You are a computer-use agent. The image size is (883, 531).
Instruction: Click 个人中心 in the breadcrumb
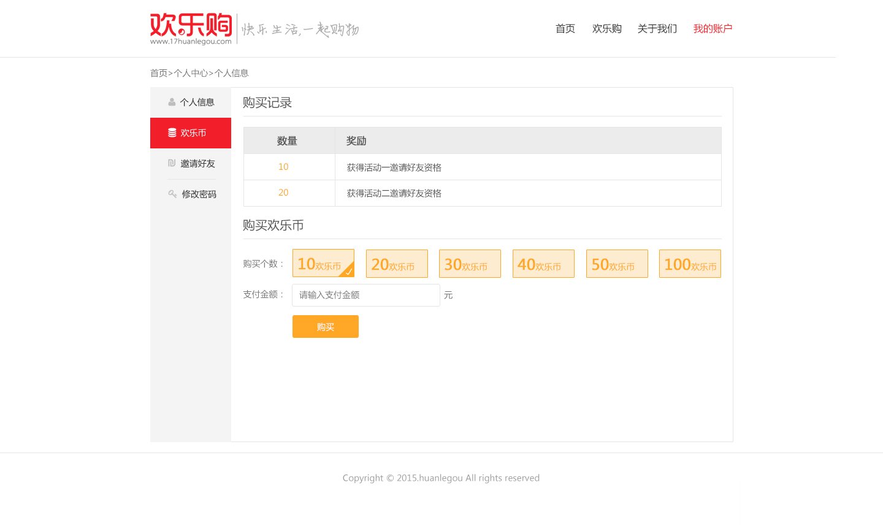pos(191,73)
